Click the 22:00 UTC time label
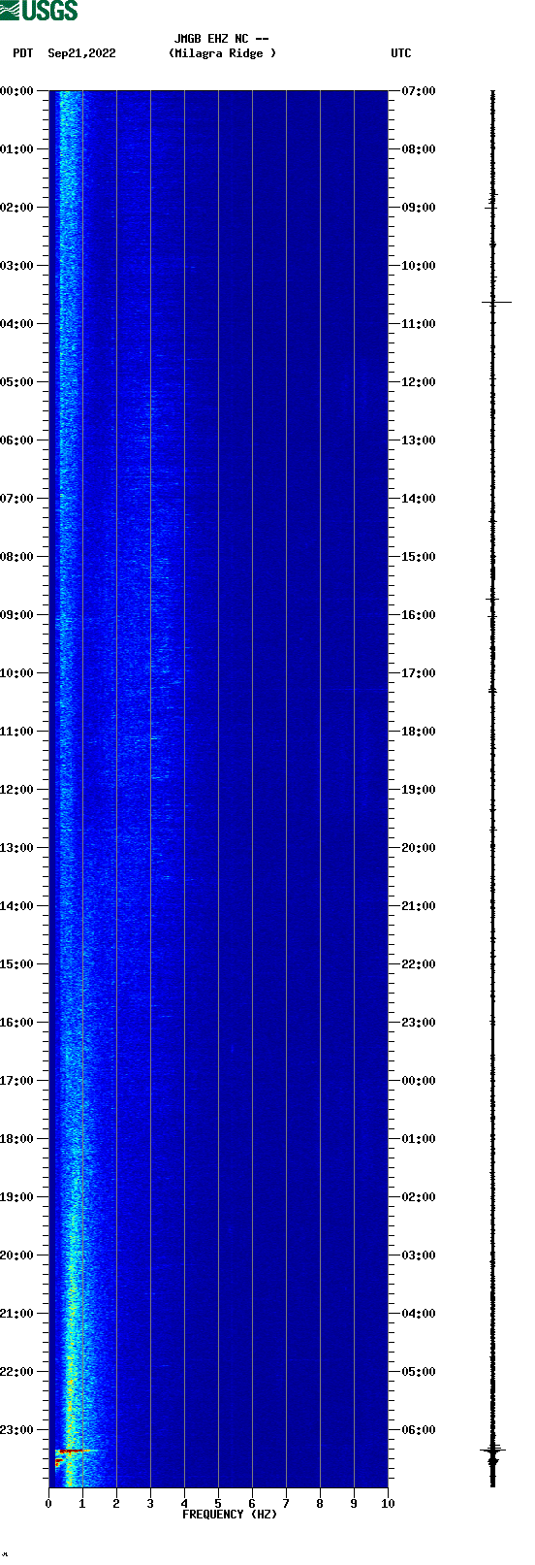The height and width of the screenshot is (1565, 535). pos(419,964)
